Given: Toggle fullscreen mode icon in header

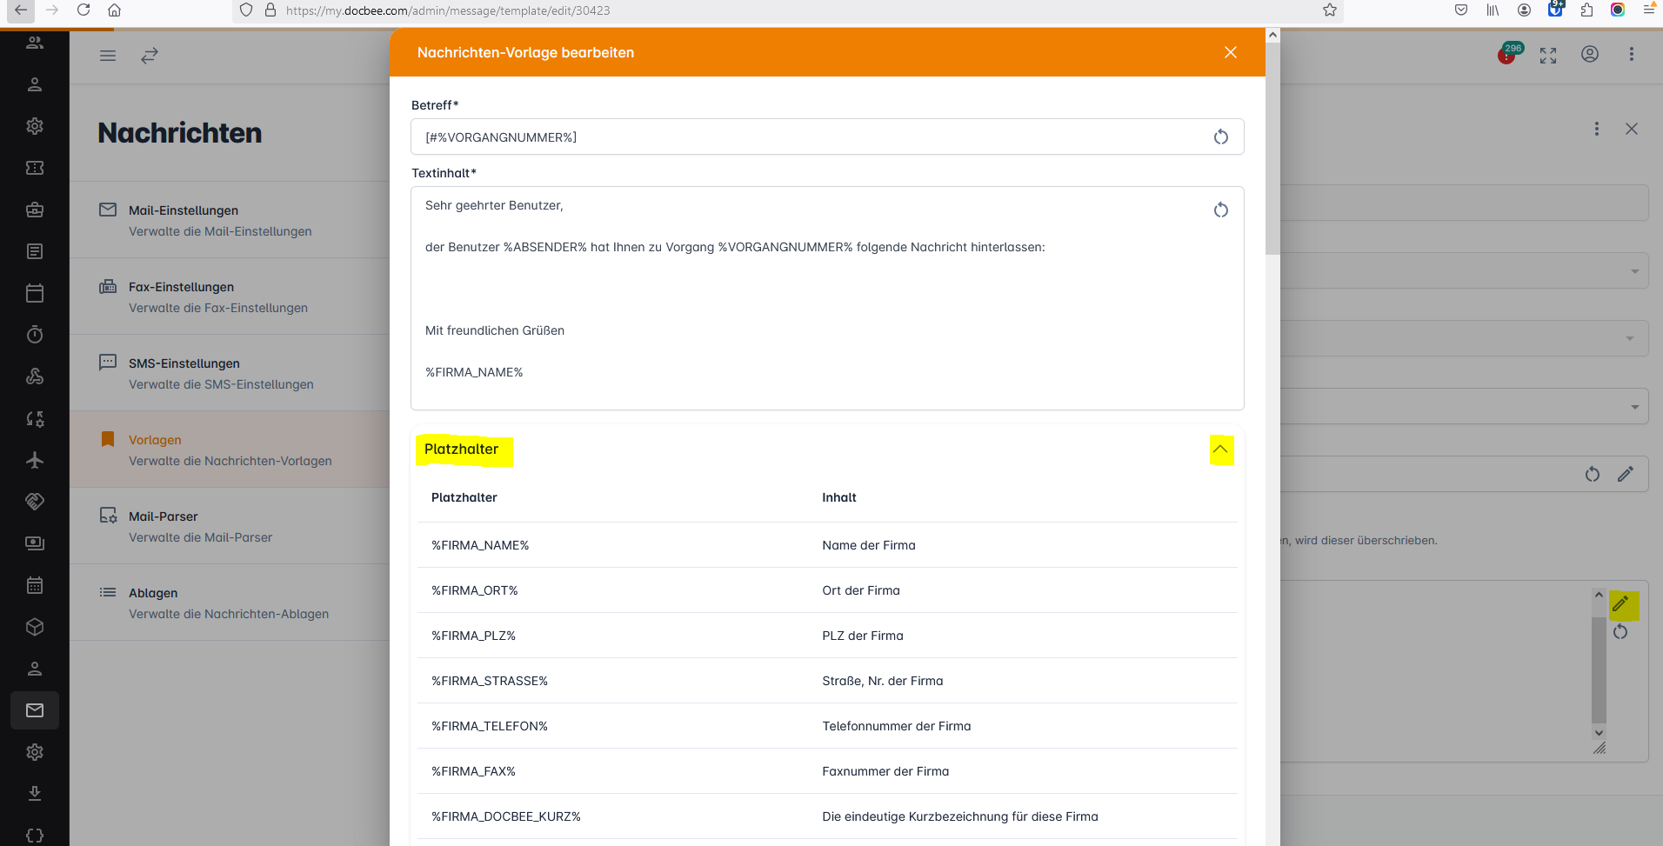Looking at the screenshot, I should (1548, 56).
